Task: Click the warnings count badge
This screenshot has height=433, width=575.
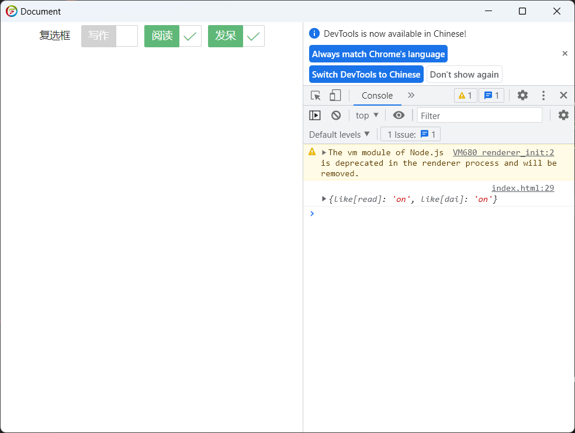Action: coord(465,96)
